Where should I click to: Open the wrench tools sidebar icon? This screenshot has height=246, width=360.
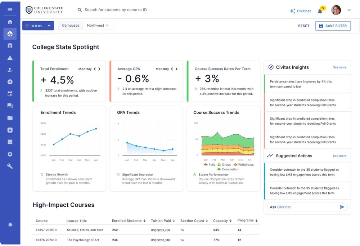click(x=10, y=166)
